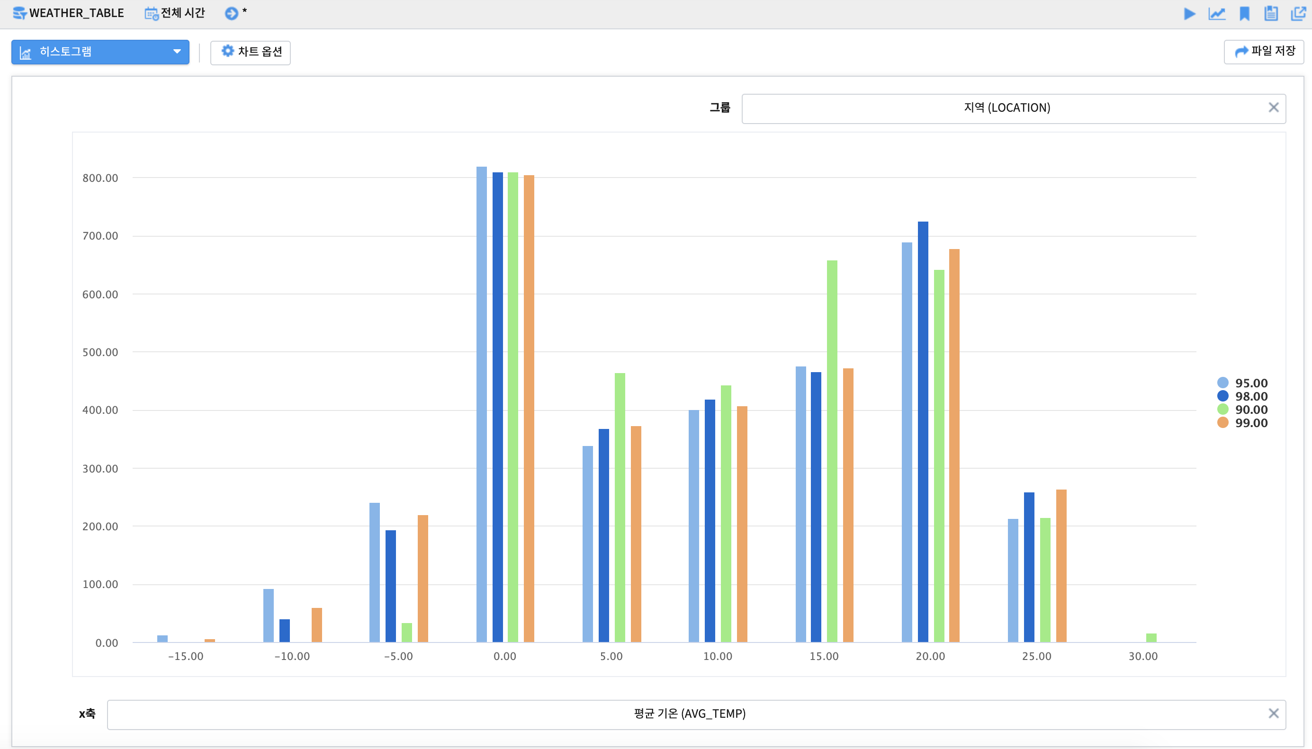Click the green bar at 5.00
1312x749 pixels.
click(620, 508)
